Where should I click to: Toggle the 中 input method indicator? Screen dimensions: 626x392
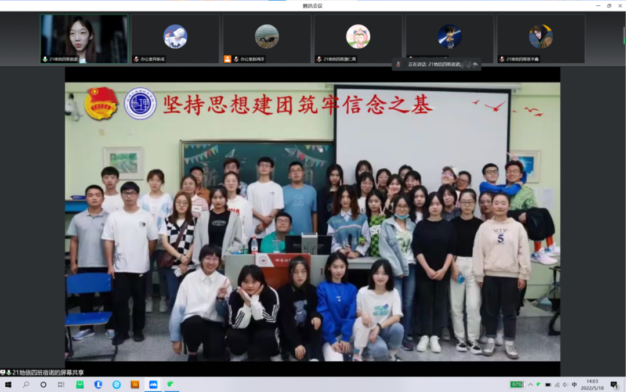click(574, 384)
